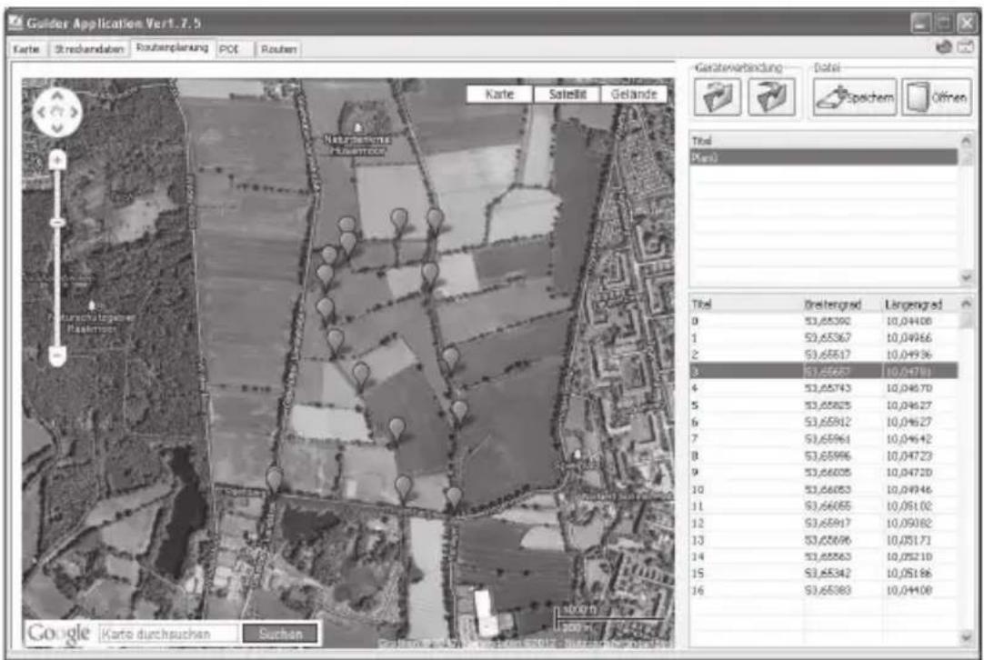Image resolution: width=984 pixels, height=660 pixels.
Task: Click the zoom out minus button
Action: point(57,356)
